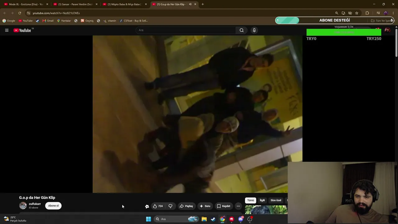Image resolution: width=398 pixels, height=224 pixels.
Task: Open the Haritalar bookmark
Action: pos(64,21)
